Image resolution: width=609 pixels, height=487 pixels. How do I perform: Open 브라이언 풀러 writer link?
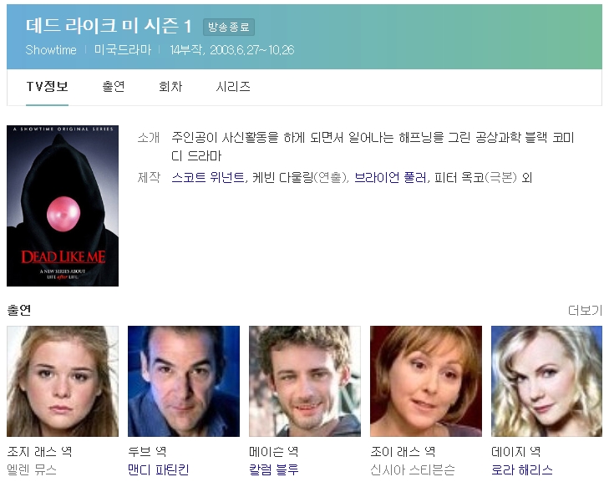tap(390, 178)
